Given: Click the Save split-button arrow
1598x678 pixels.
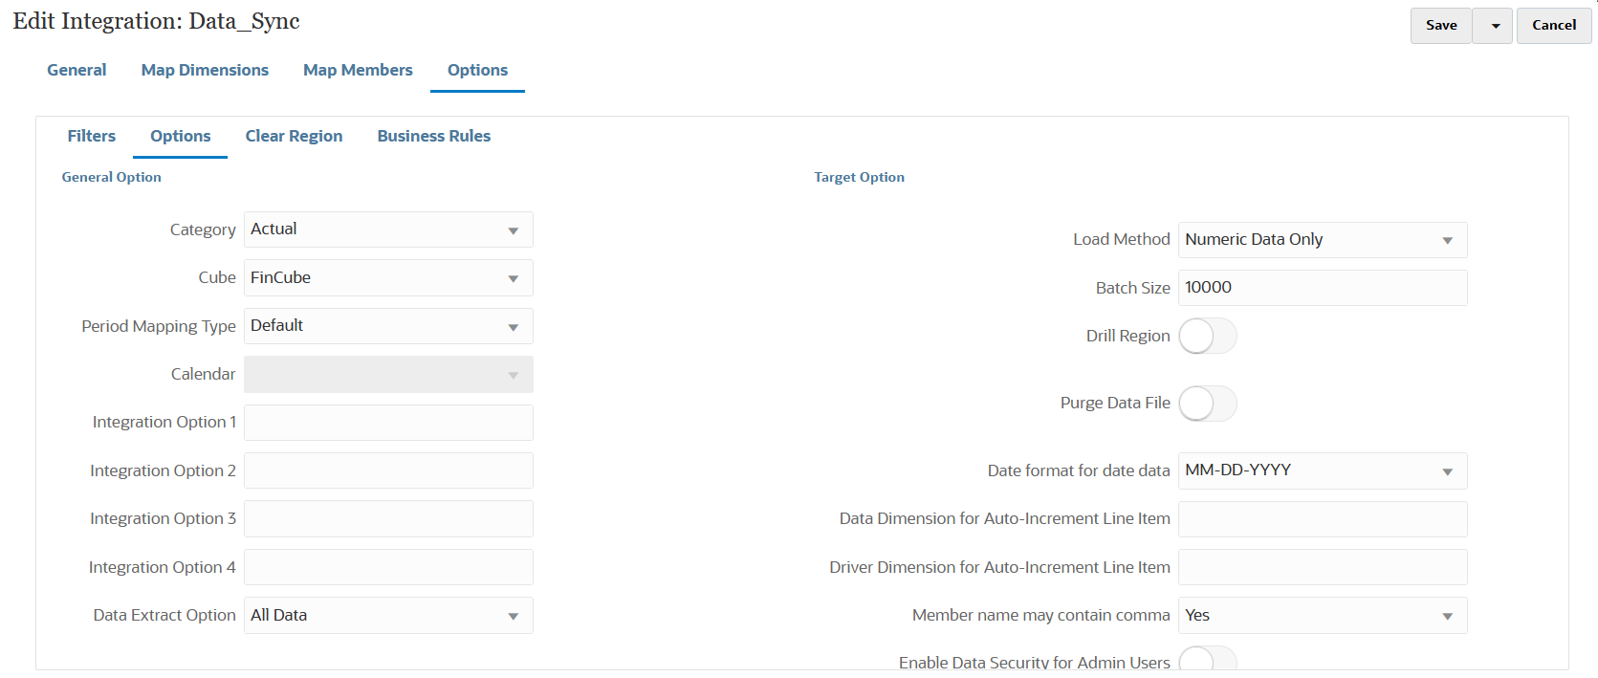Looking at the screenshot, I should [x=1494, y=26].
